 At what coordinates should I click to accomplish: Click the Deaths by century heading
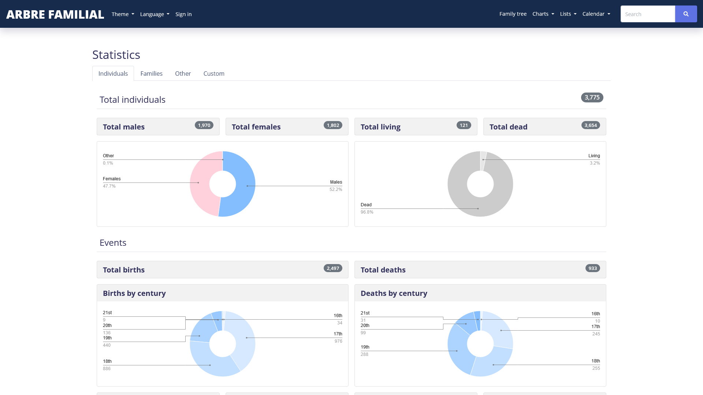point(394,293)
